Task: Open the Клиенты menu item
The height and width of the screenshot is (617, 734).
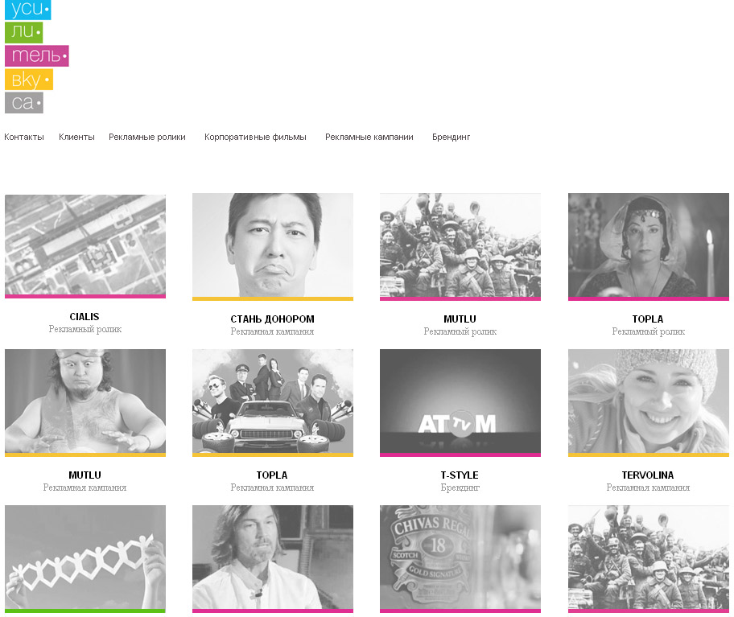Action: pyautogui.click(x=76, y=137)
